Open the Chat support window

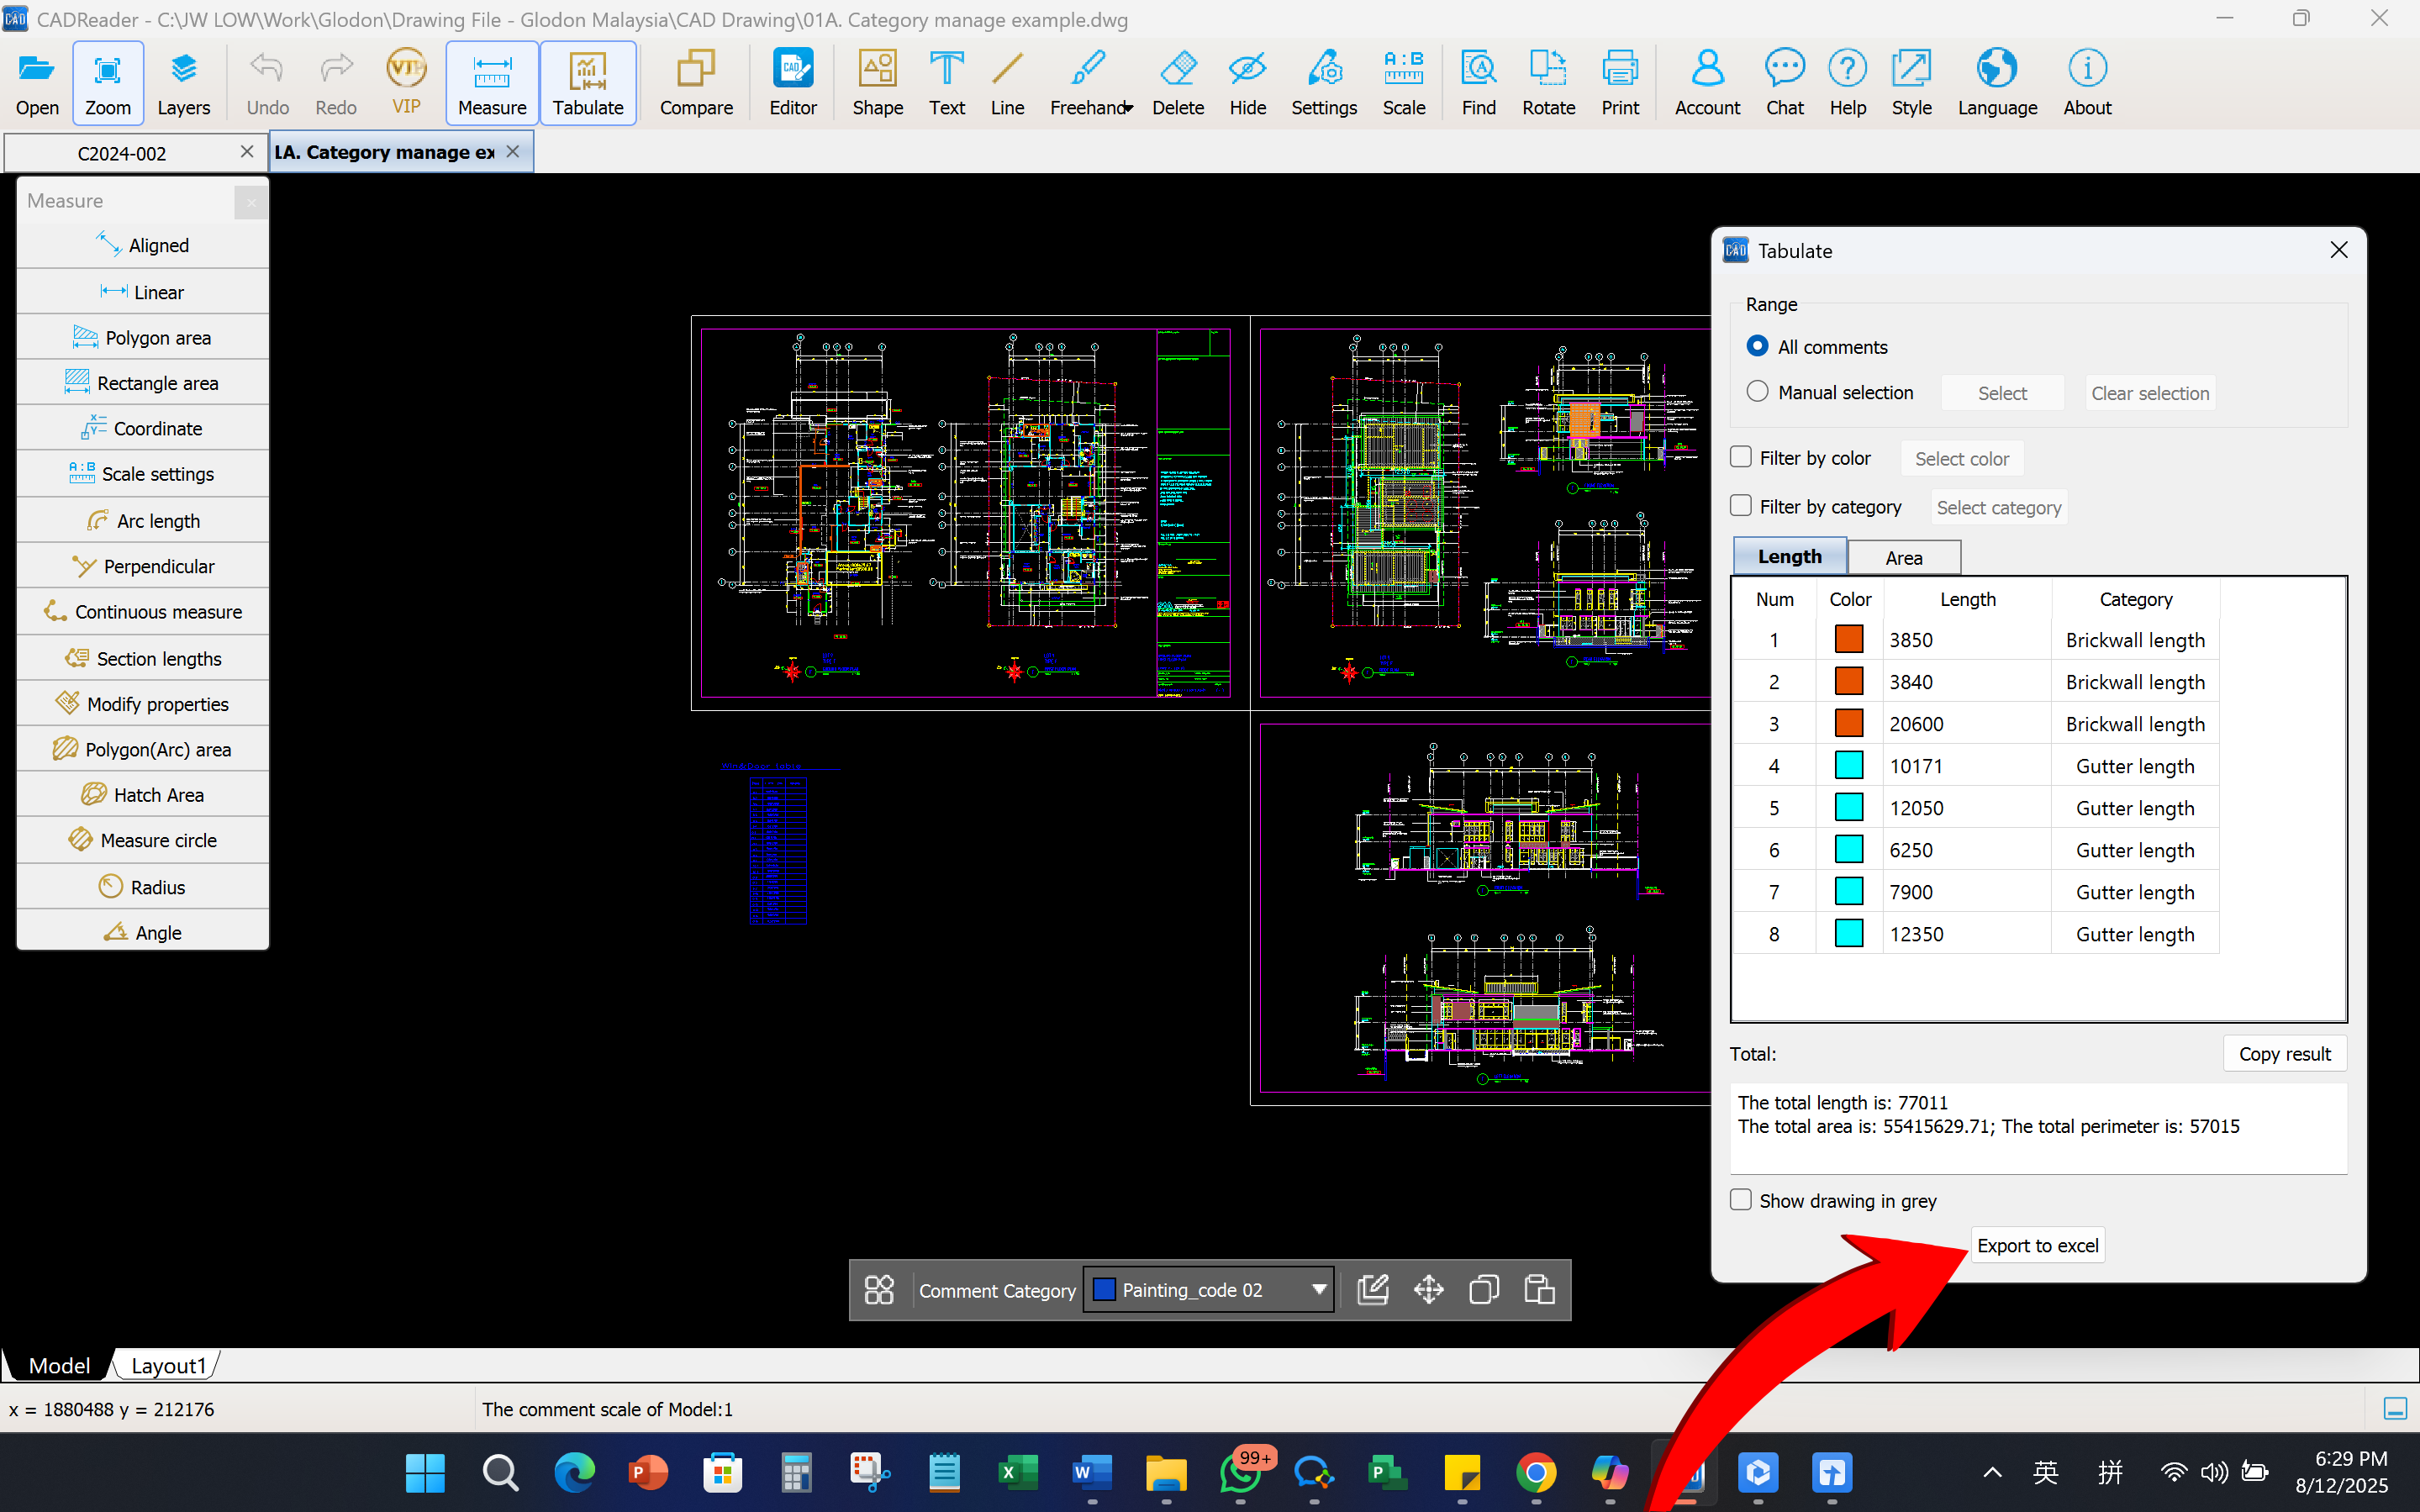(1784, 84)
